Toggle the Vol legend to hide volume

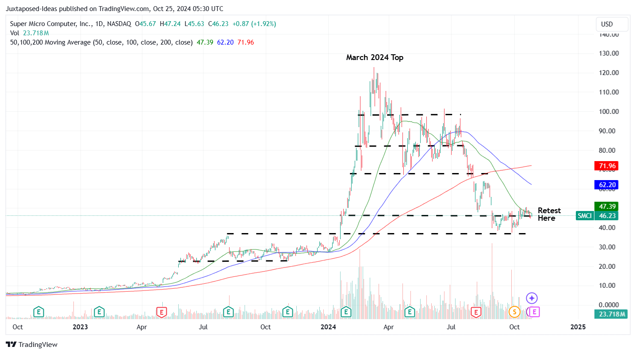pos(15,33)
